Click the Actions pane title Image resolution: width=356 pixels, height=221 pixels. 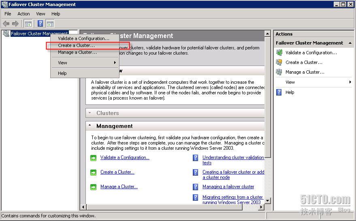[284, 34]
